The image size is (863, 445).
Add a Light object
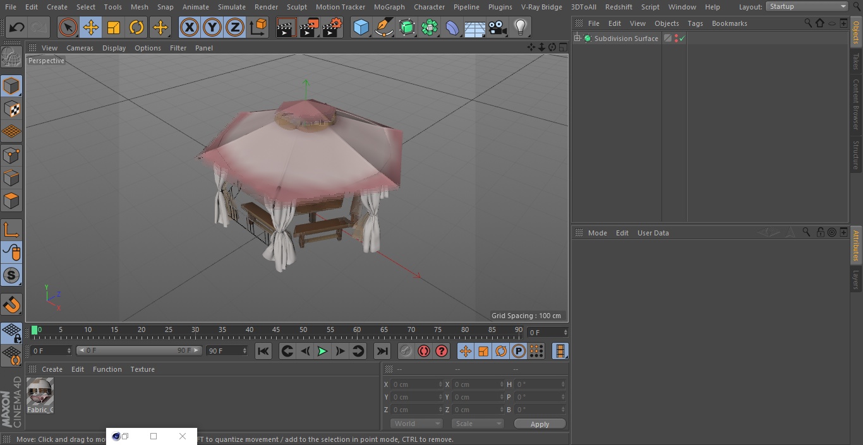520,27
